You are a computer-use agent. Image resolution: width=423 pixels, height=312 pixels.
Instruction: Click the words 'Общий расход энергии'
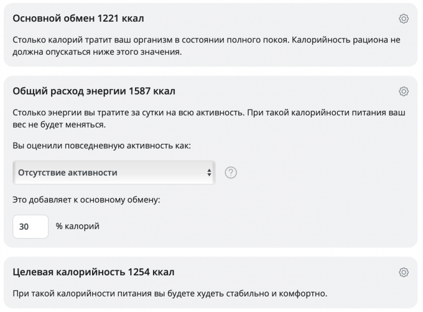(69, 92)
